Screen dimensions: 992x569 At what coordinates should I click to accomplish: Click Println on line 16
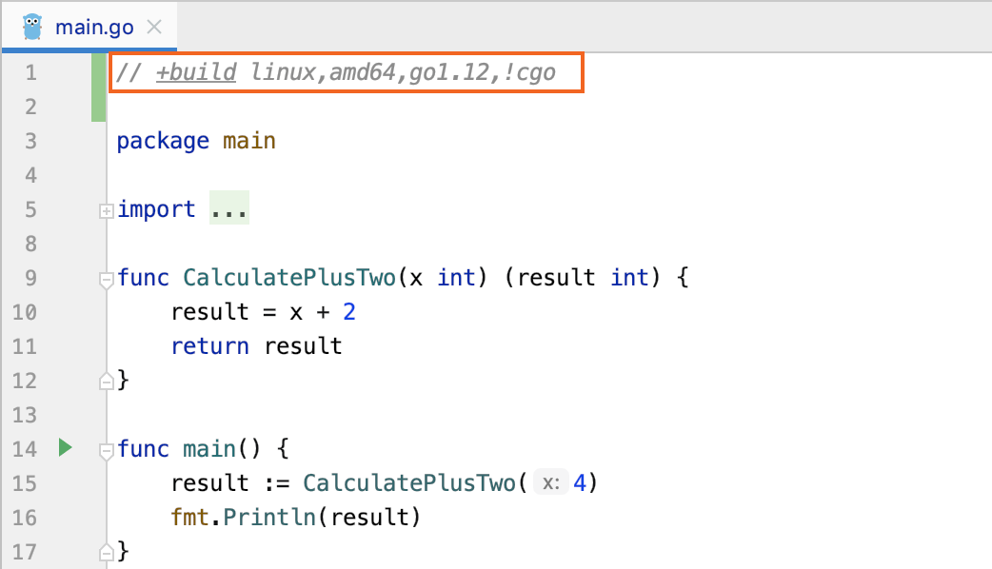[269, 518]
